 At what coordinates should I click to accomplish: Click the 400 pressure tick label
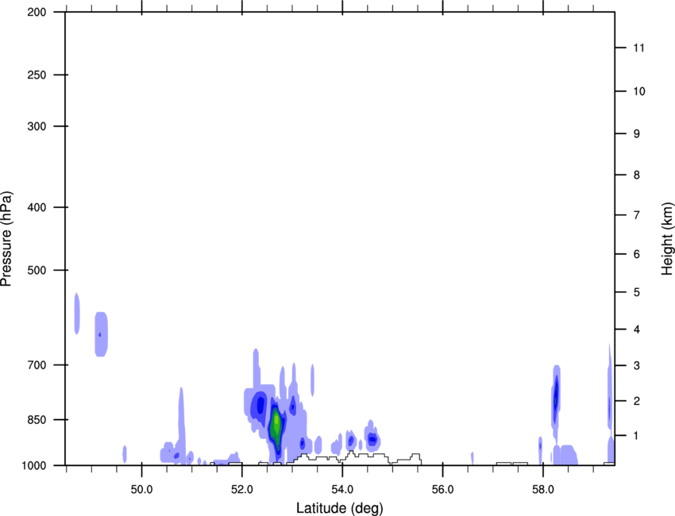tap(37, 207)
